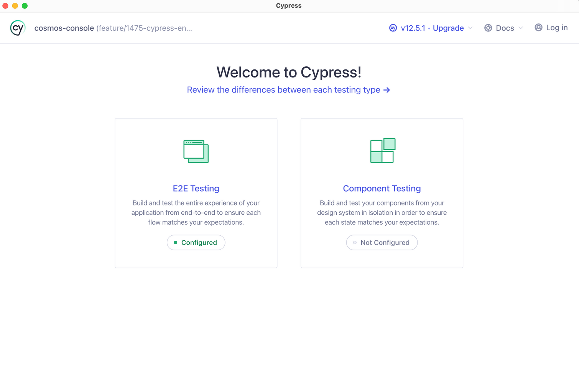Close the Cypress window with red button

point(5,6)
